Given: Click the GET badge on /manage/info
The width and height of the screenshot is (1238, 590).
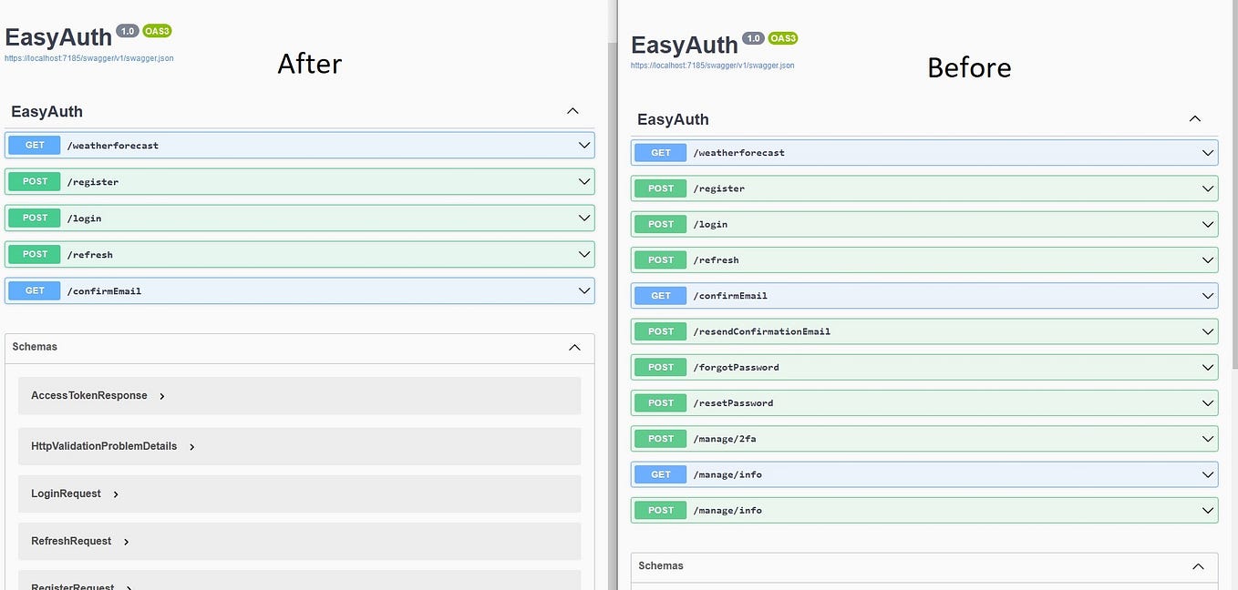Looking at the screenshot, I should tap(660, 473).
